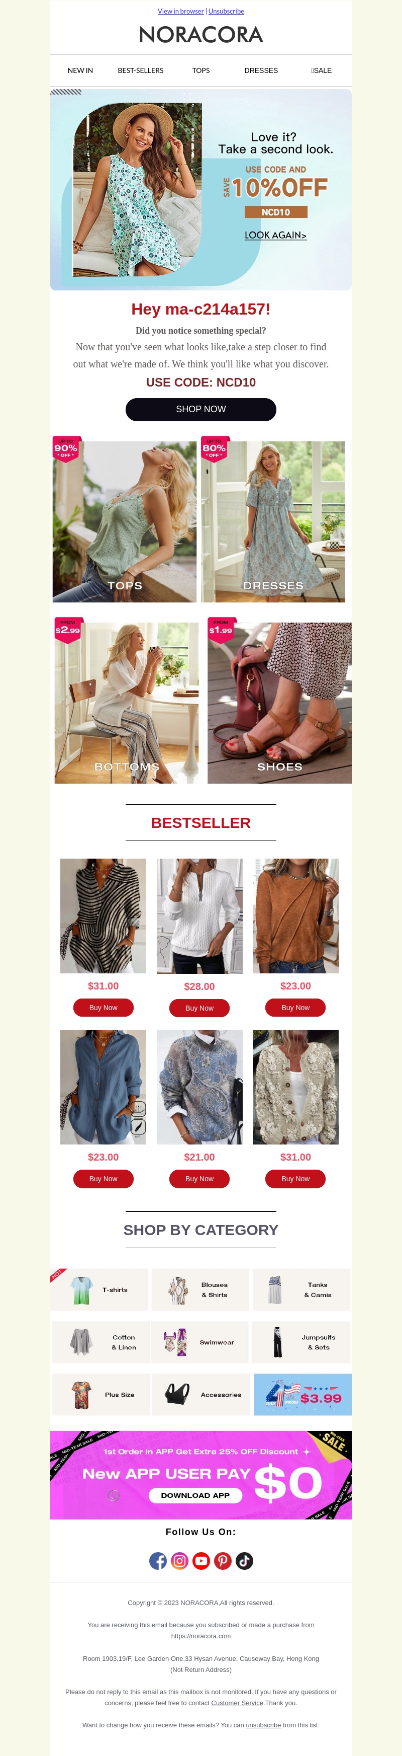Go to the BEST-SELLERS menu item
This screenshot has height=1756, width=402.
[x=141, y=70]
